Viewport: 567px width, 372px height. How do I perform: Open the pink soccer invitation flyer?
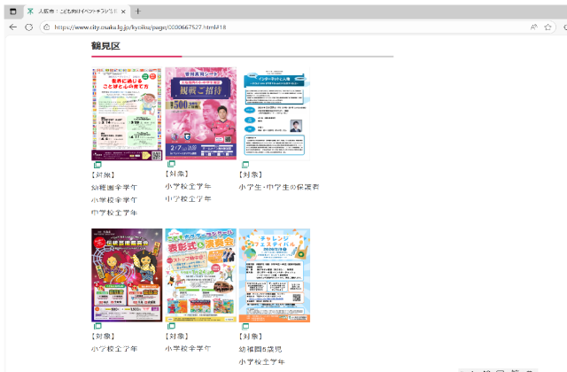200,113
